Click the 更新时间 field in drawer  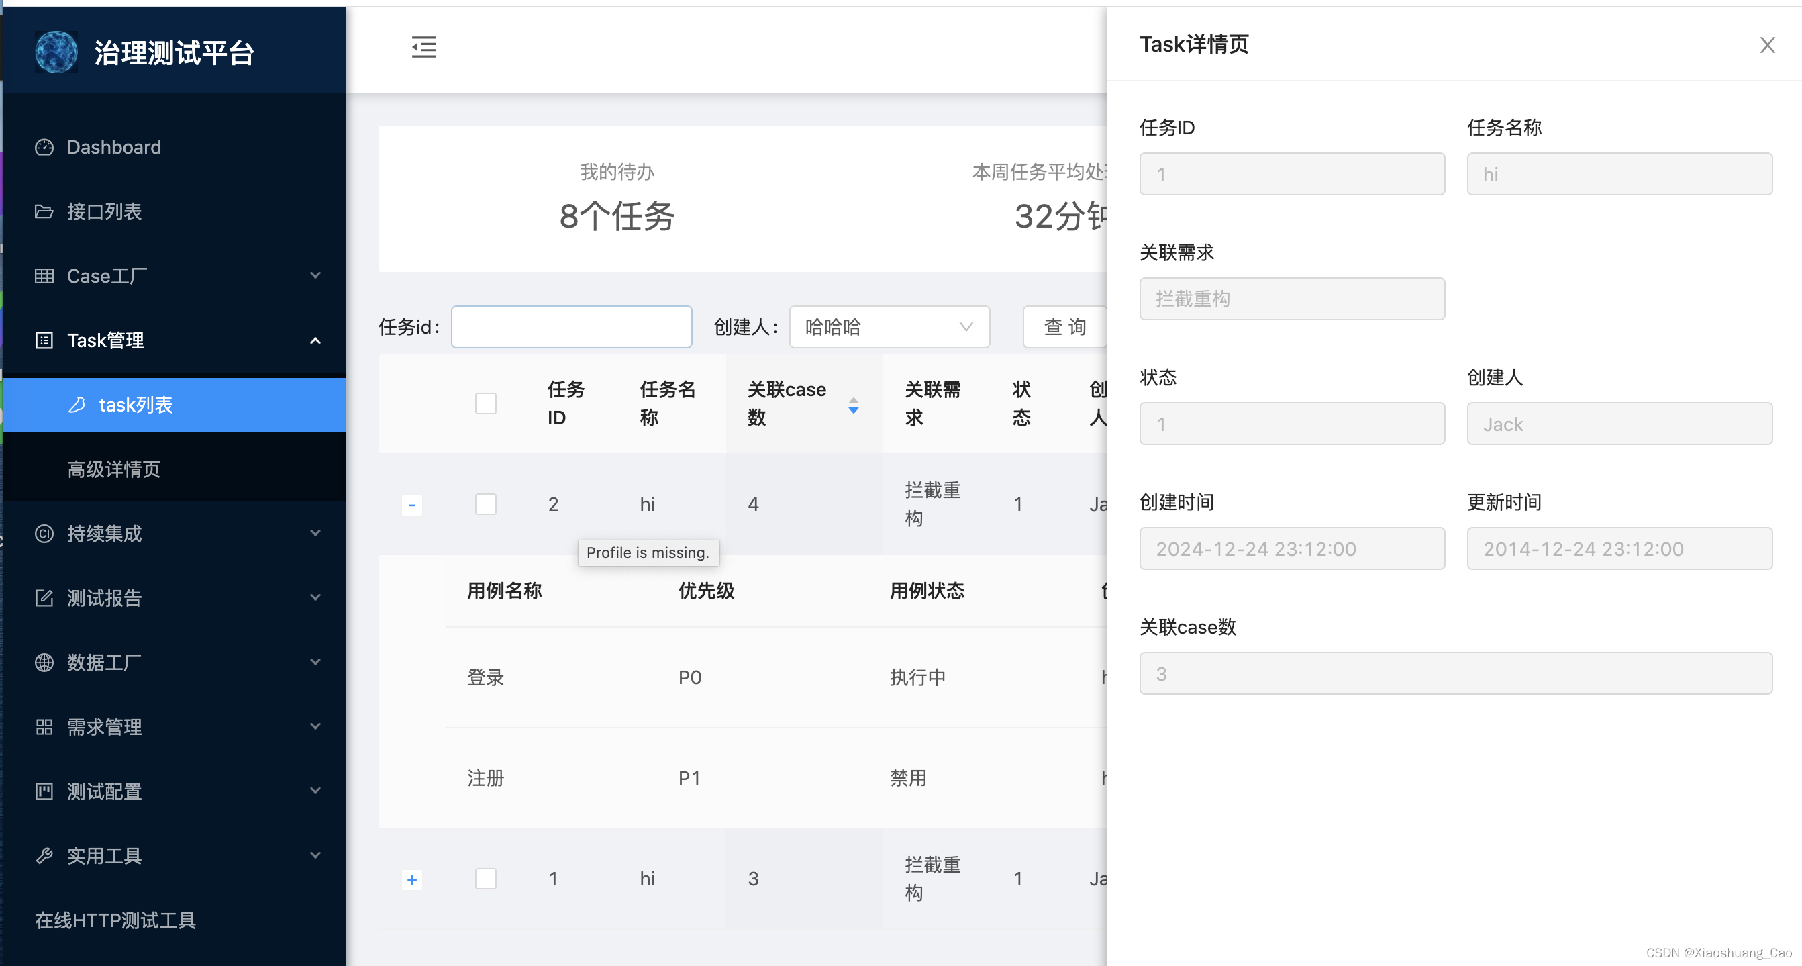[x=1619, y=548]
